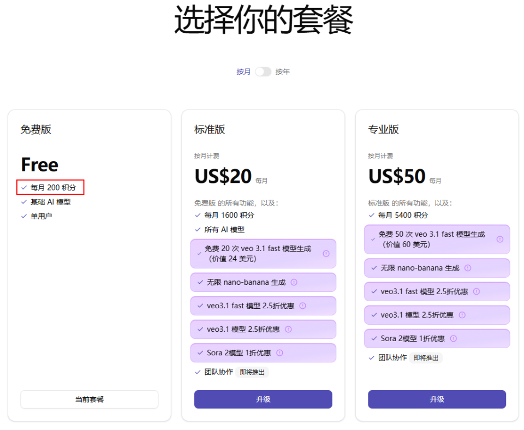Screen dimensions: 524x430
Task: Click info icon next to 专业版 veo3.1 fast 模型 2.5折优惠
Action: point(477,291)
